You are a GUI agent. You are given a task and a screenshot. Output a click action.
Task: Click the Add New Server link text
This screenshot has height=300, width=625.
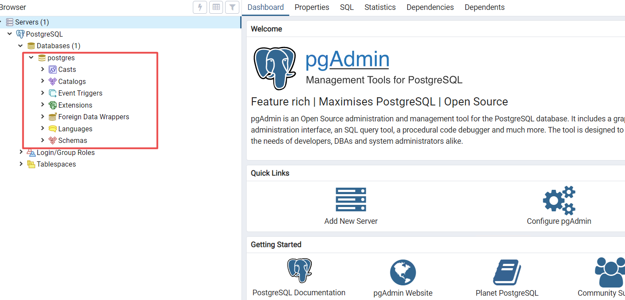(x=351, y=221)
